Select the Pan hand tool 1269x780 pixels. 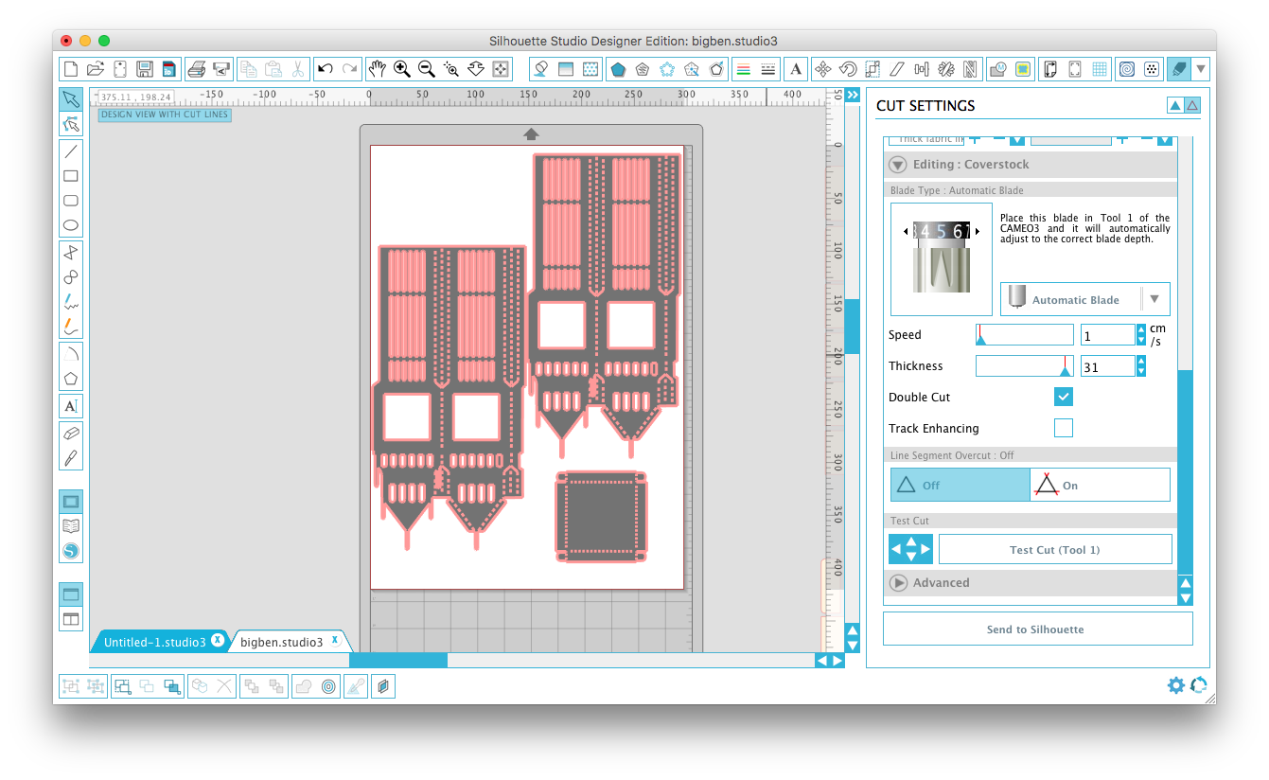(x=377, y=69)
